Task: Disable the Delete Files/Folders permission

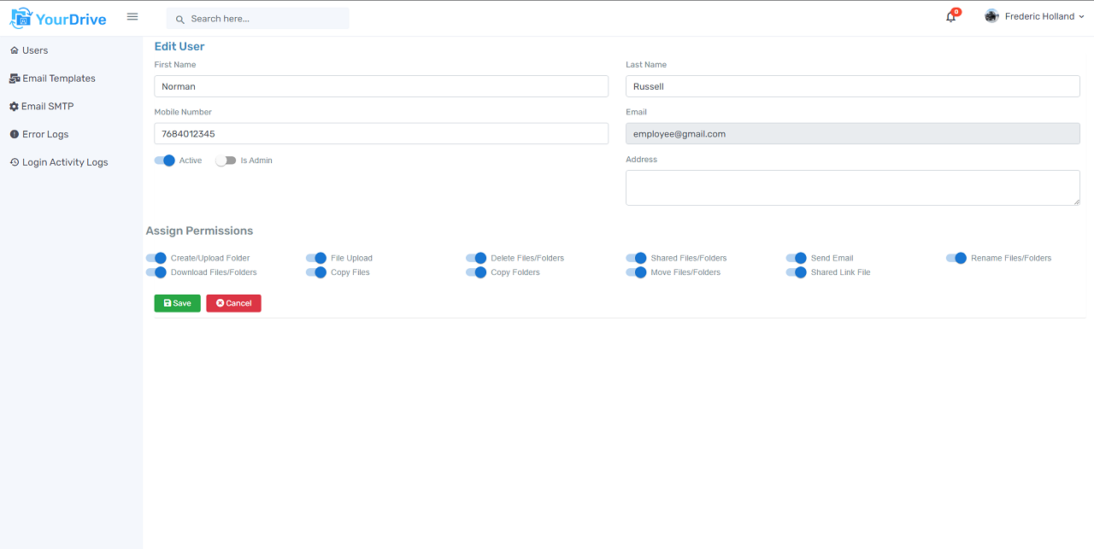Action: [476, 258]
